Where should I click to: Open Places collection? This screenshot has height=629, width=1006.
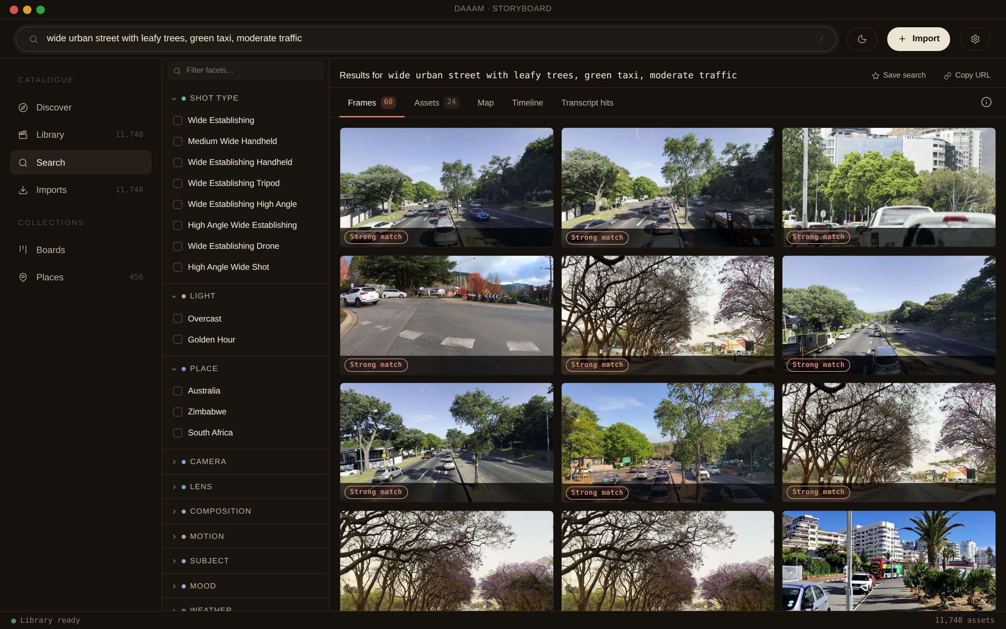click(81, 277)
